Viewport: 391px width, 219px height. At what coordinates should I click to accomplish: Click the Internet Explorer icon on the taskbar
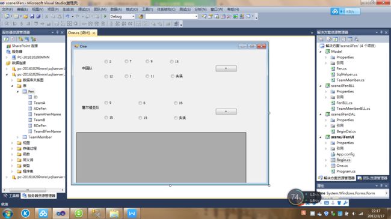point(79,213)
